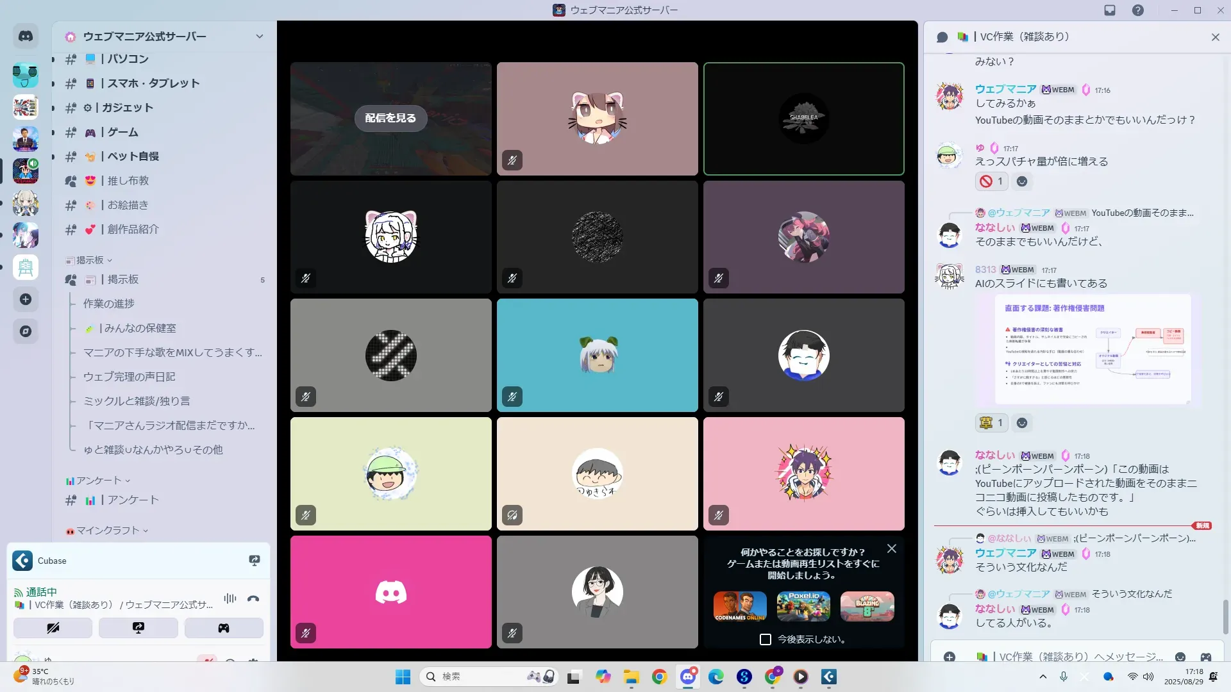Screen dimensions: 1231x692
Task: Expand ウェブマニア公式サーバー server dropdown menu
Action: (x=260, y=37)
